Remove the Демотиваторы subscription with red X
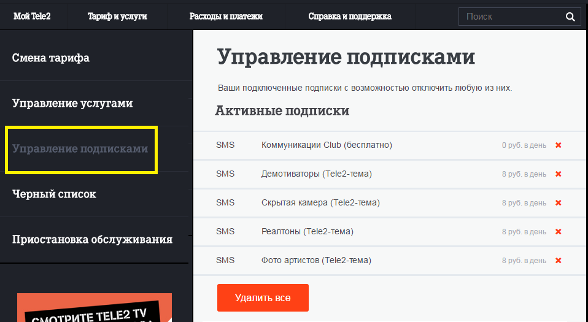 (558, 174)
